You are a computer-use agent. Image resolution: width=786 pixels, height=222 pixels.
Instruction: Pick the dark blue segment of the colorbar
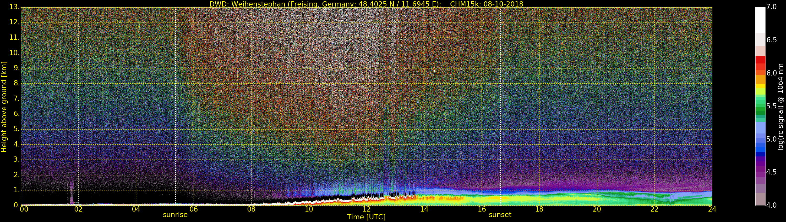point(760,154)
